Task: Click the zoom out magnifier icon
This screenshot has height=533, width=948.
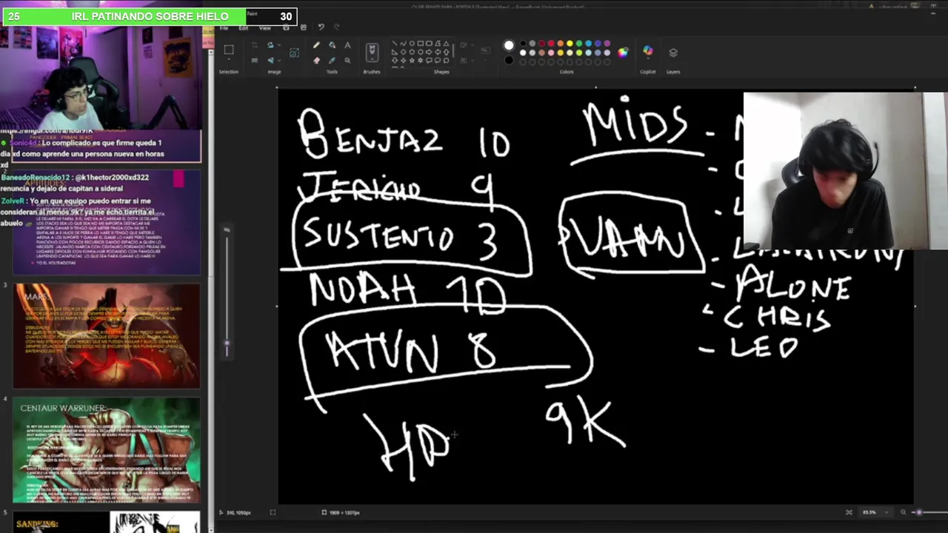Action: 904,512
